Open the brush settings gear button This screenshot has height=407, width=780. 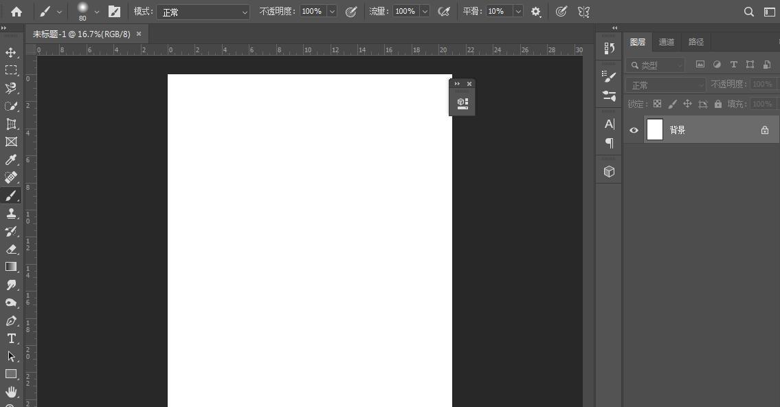coord(536,11)
